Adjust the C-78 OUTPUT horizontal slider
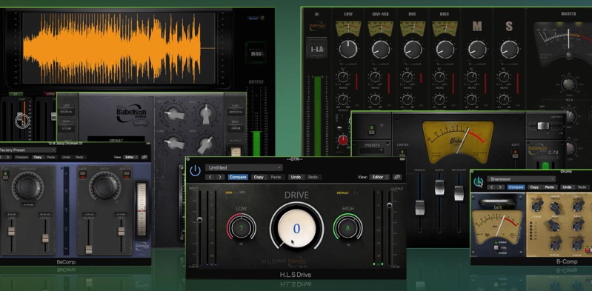The image size is (592, 291). (543, 126)
